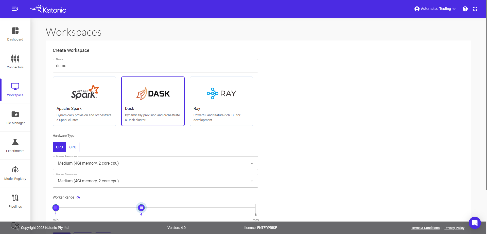
Task: Toggle fullscreen mode icon
Action: [x=475, y=9]
